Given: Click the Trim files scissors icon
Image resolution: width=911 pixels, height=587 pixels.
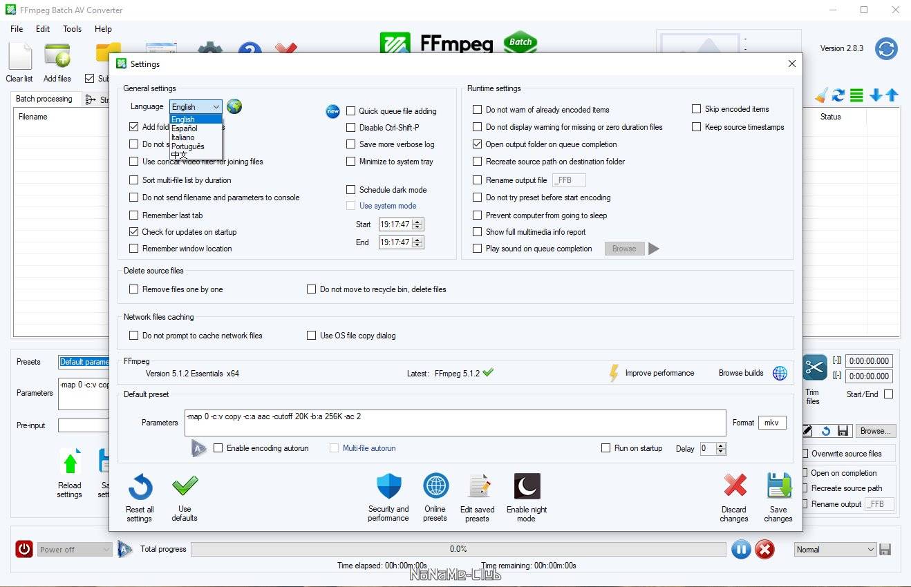Looking at the screenshot, I should click(x=815, y=368).
